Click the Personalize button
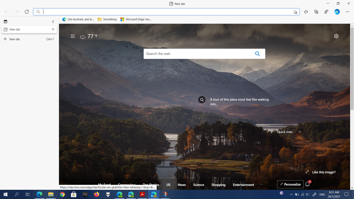Screen dimensions: 354x199 tap(290, 184)
